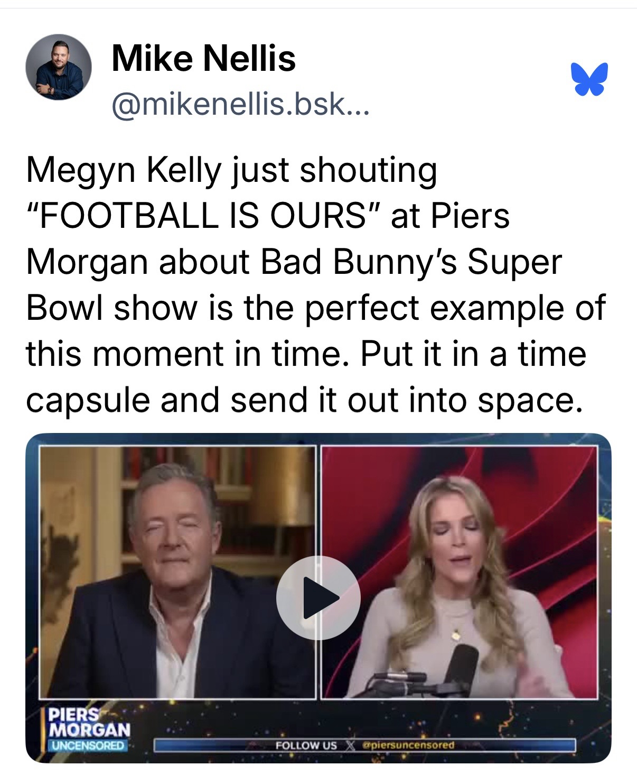Screen dimensions: 637x784
Task: Click the X logo in video banner
Action: [x=348, y=745]
